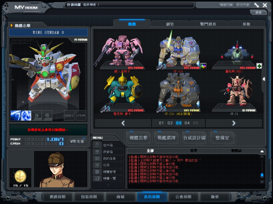
Task: Go to next mech page arrow
Action: pyautogui.click(x=234, y=123)
